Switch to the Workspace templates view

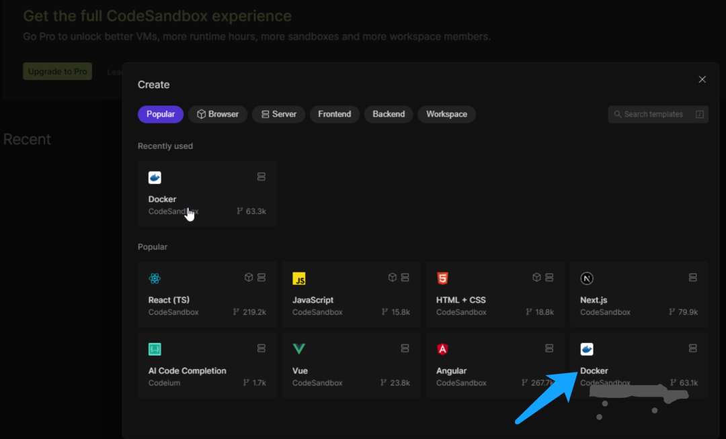pyautogui.click(x=446, y=114)
